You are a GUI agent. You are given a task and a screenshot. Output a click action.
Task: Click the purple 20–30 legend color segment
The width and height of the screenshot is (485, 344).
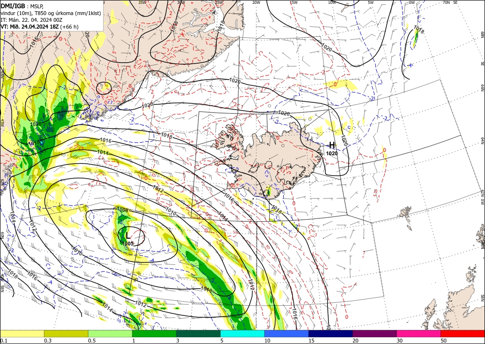tap(374, 333)
